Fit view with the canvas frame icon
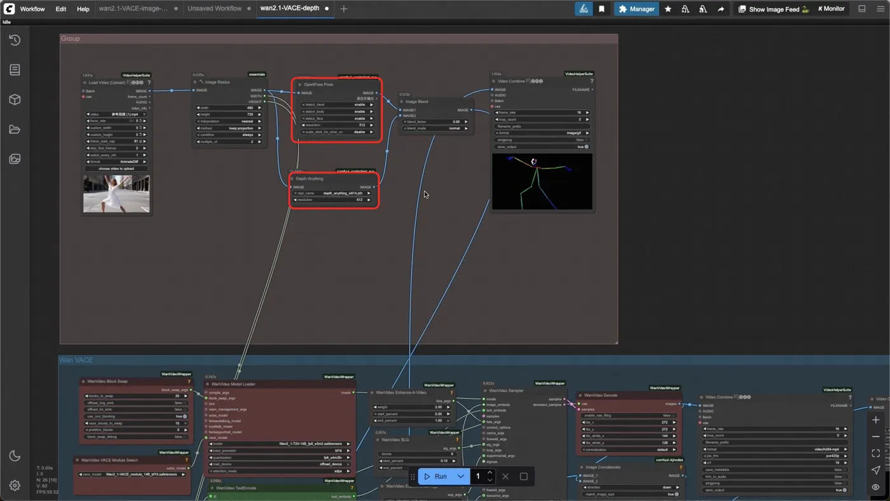The image size is (890, 501). pyautogui.click(x=875, y=453)
